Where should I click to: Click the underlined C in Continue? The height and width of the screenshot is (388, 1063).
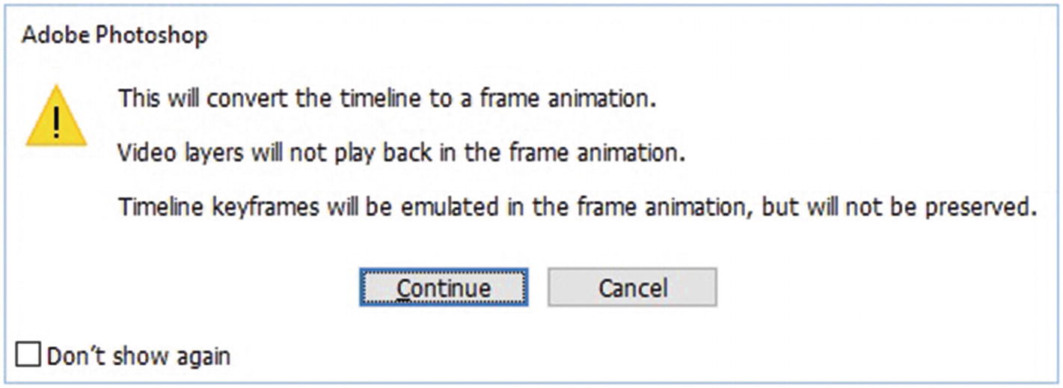[x=404, y=289]
